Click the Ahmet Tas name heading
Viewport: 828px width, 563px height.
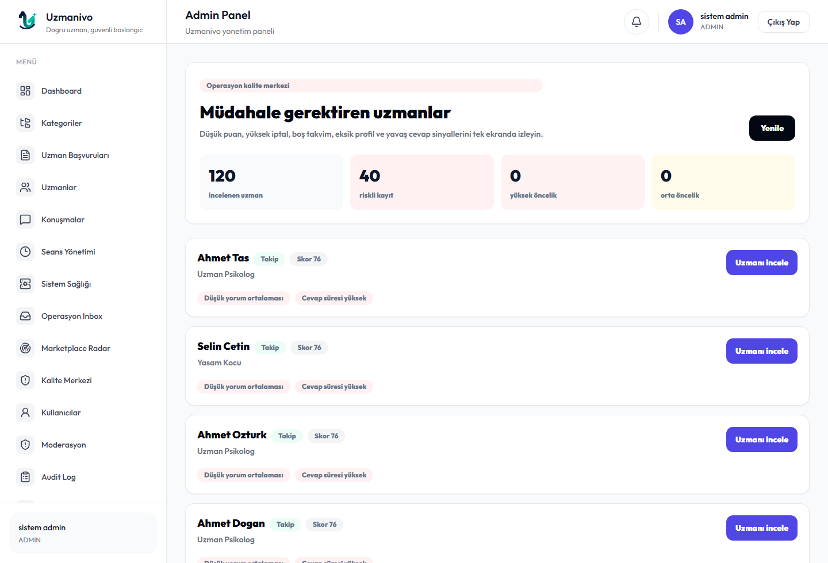[x=223, y=258]
